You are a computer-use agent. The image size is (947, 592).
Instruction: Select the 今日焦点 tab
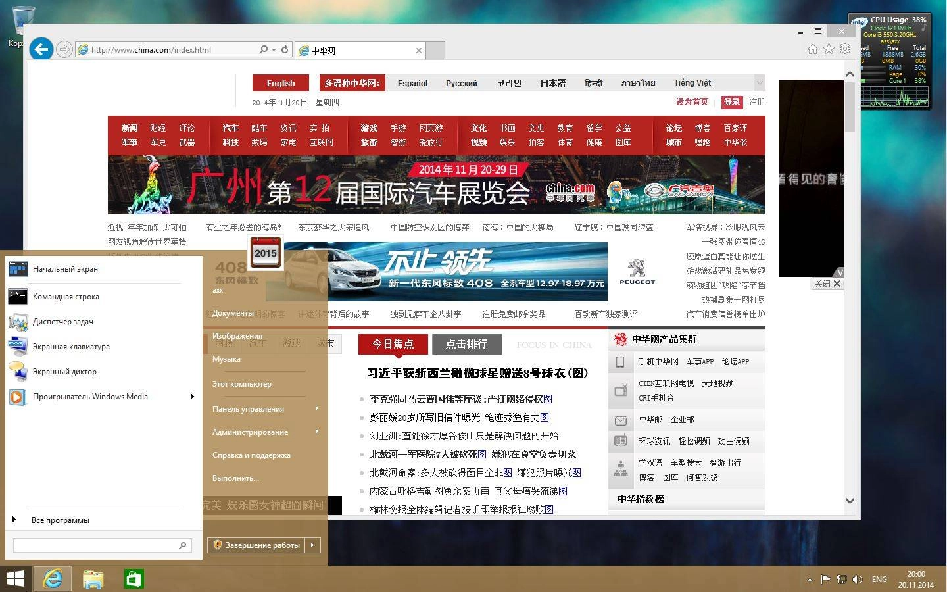point(393,344)
